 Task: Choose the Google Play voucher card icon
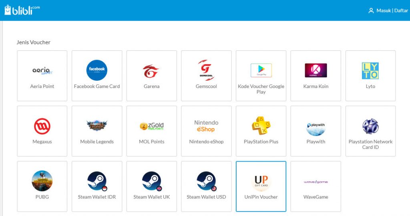(x=261, y=70)
